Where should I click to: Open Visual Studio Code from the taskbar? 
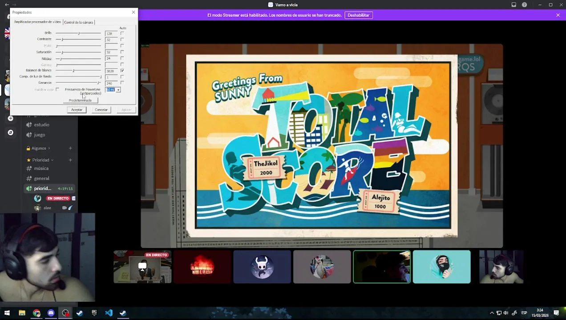pyautogui.click(x=109, y=313)
